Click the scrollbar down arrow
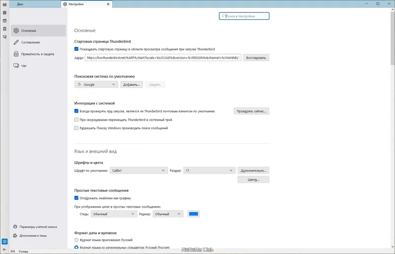Image resolution: width=395 pixels, height=254 pixels. coord(393,247)
